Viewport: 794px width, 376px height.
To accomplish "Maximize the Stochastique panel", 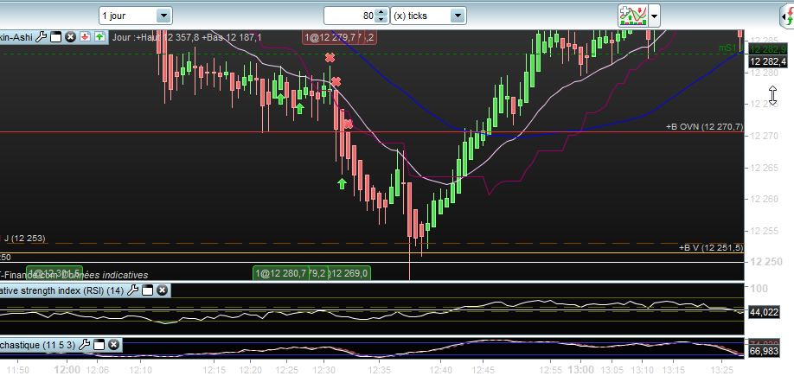I will tap(99, 345).
